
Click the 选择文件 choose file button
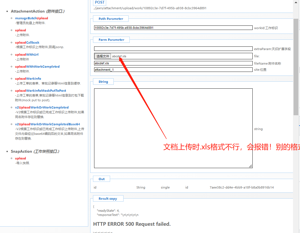tap(103, 56)
